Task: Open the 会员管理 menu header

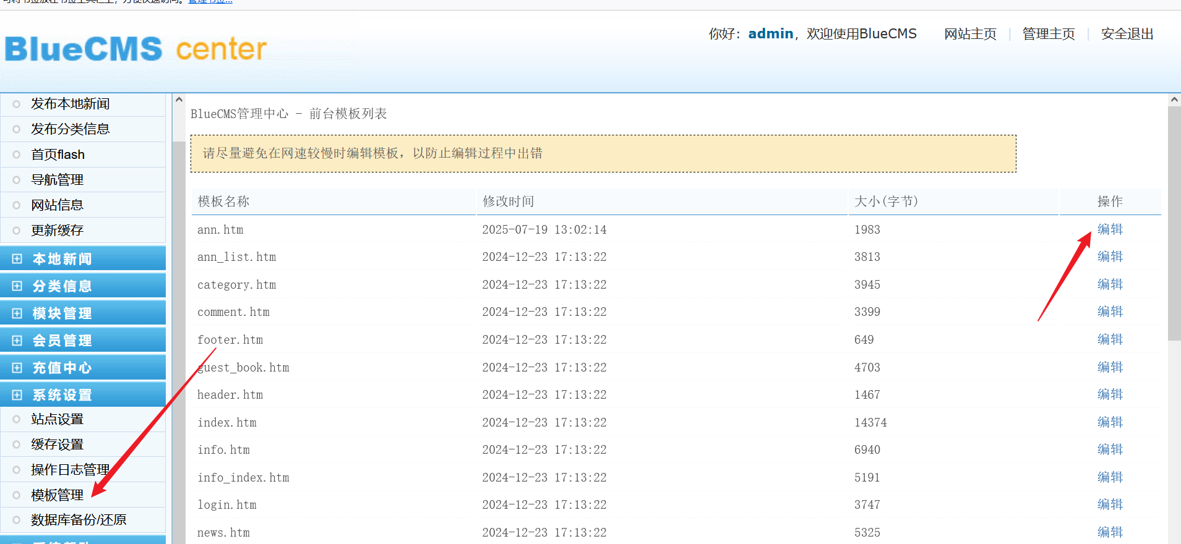Action: pyautogui.click(x=83, y=340)
